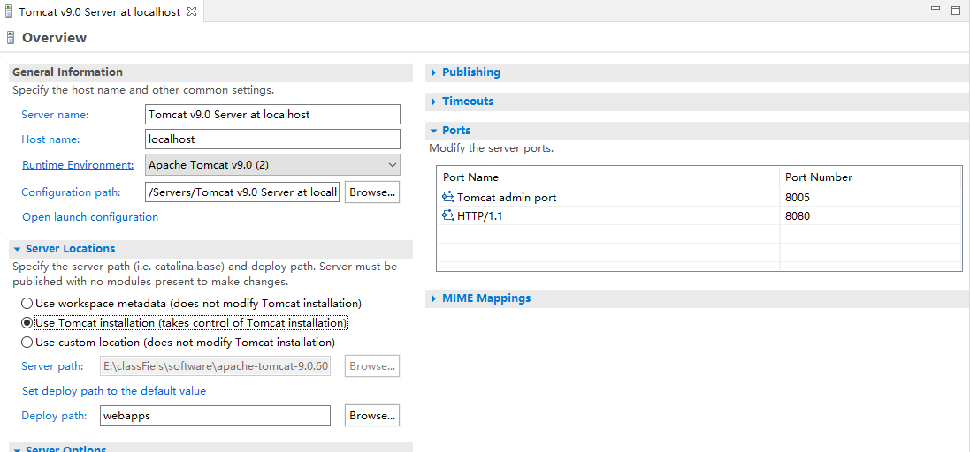Viewport: 970px width, 452px height.
Task: Browse for the Deploy path
Action: 371,416
